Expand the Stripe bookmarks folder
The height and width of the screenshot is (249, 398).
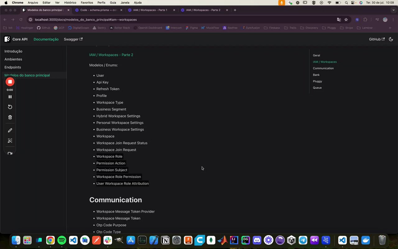pos(346,28)
